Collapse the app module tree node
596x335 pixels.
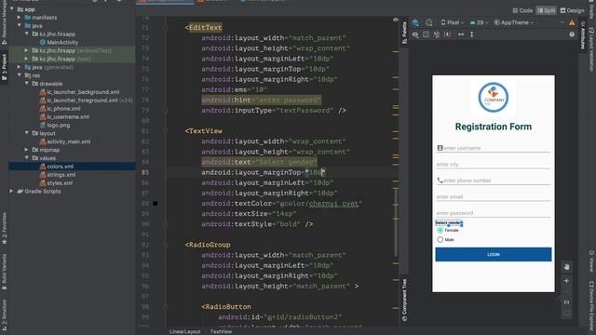pyautogui.click(x=12, y=9)
